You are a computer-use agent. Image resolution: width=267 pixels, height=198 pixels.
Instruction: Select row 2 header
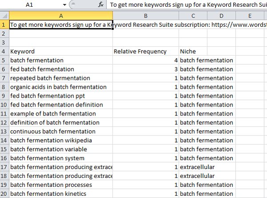click(4, 33)
